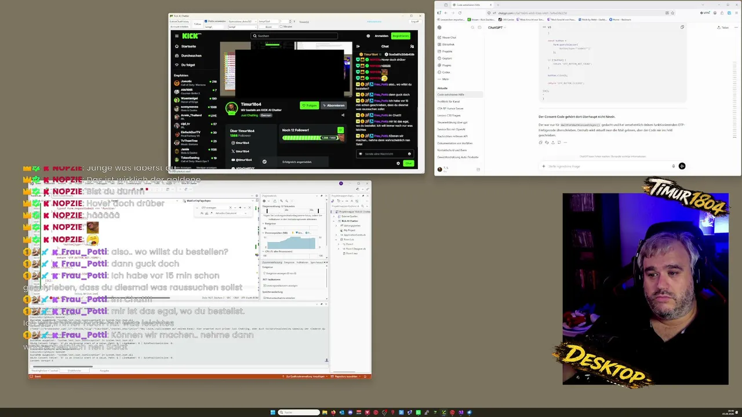The image size is (742, 417).
Task: Click the browser VPN indicator
Action: [x=705, y=13]
